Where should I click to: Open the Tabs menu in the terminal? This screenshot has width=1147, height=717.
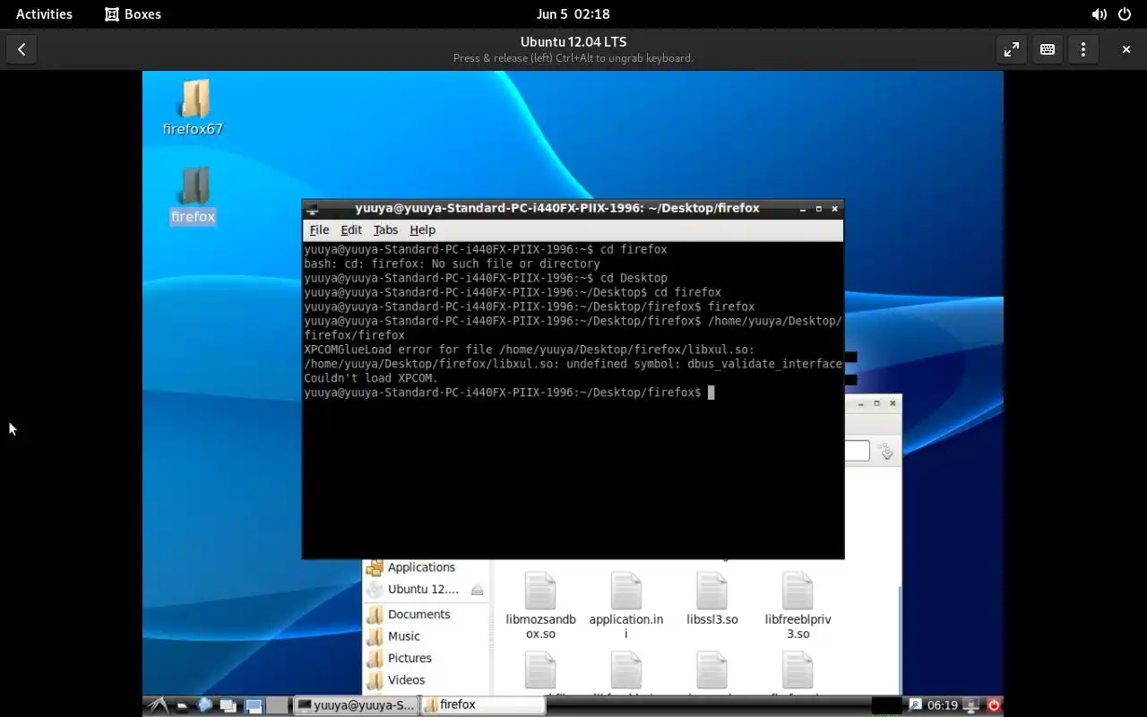(x=385, y=229)
